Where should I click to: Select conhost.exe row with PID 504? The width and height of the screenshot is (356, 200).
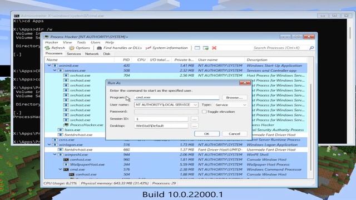point(176,174)
